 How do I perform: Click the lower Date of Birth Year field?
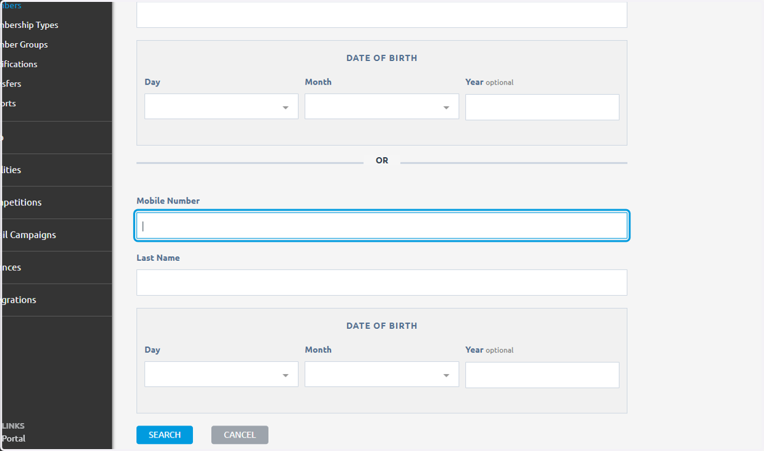[542, 375]
